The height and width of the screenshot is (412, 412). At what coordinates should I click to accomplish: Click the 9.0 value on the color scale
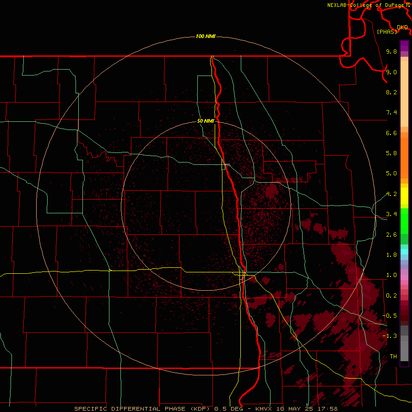coord(391,72)
